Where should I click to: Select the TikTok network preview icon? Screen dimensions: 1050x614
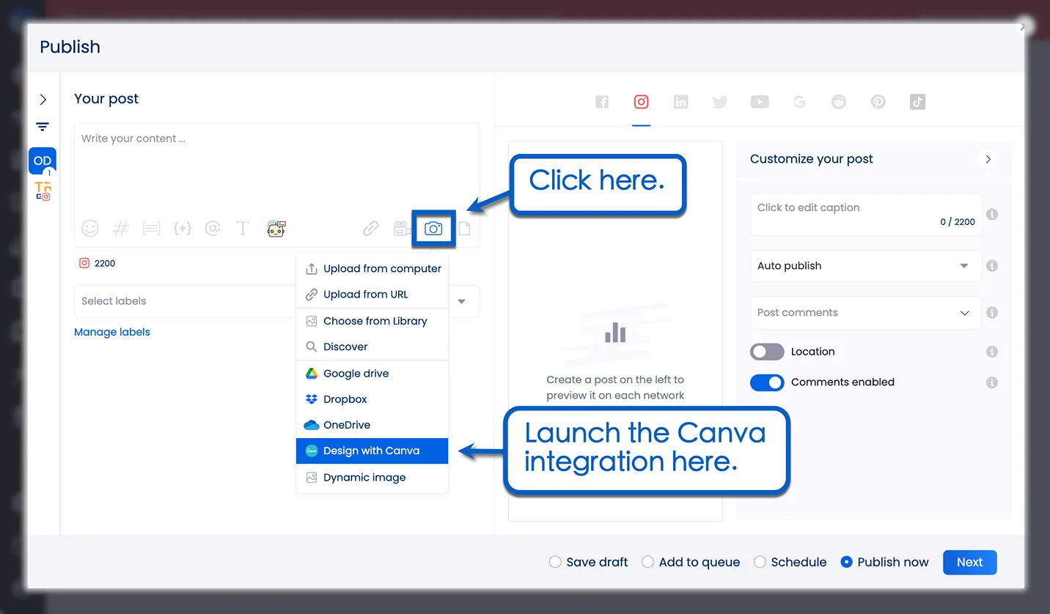click(x=917, y=102)
